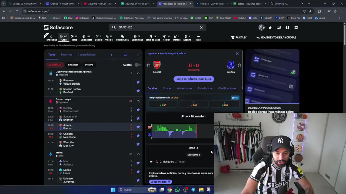Select the Béisbol sport icon
346x194 pixels.
click(x=98, y=38)
